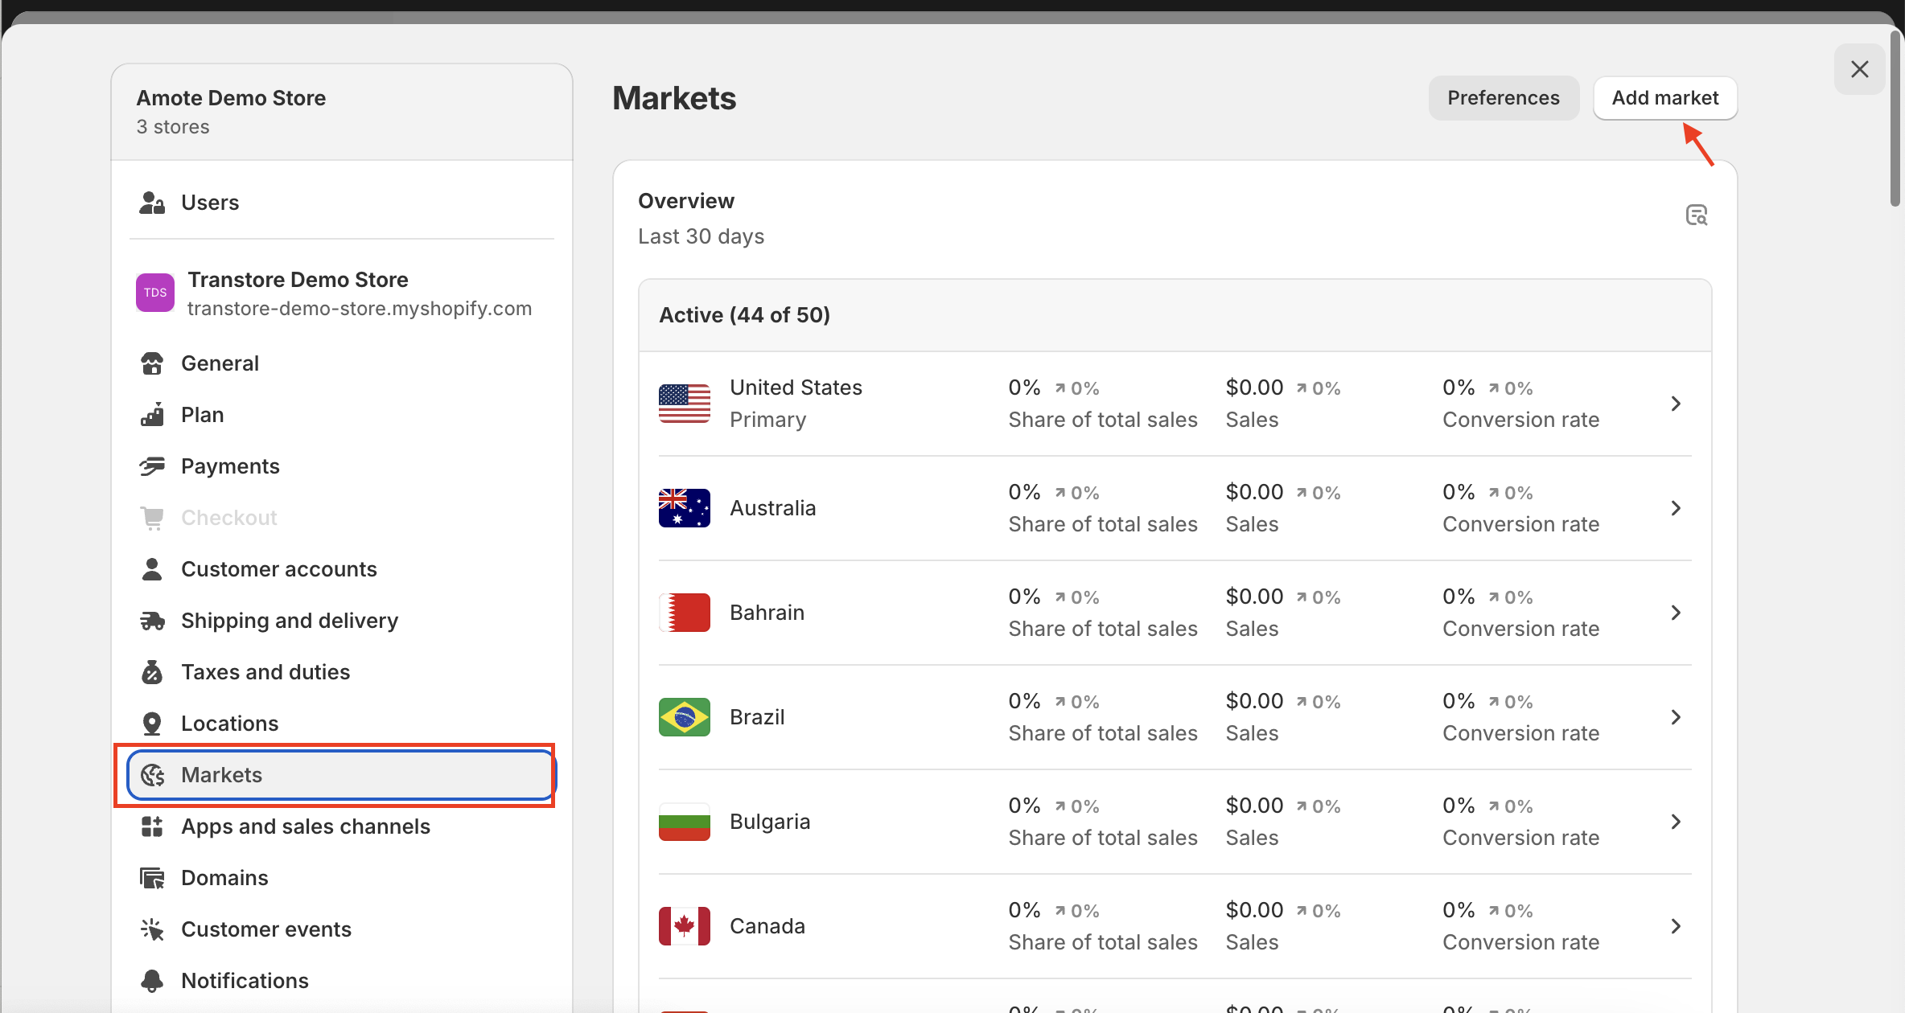Expand the Canada row chevron arrow
This screenshot has width=1905, height=1013.
tap(1676, 926)
